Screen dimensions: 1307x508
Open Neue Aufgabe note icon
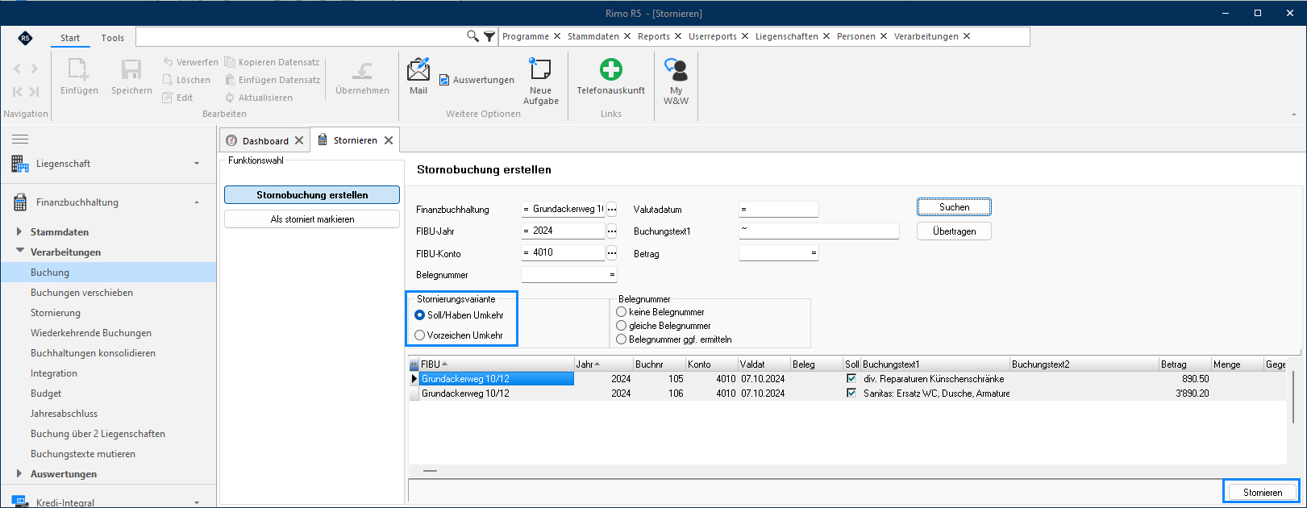540,69
